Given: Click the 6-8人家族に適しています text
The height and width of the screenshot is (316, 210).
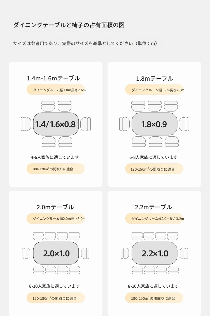Looking at the screenshot, I should [153, 157].
